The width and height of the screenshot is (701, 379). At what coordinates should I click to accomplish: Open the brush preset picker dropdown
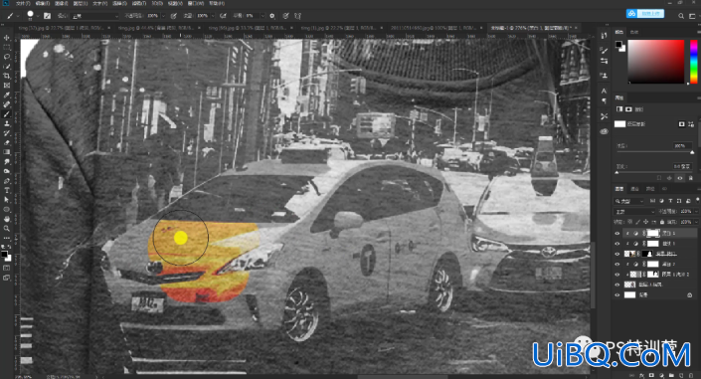38,16
